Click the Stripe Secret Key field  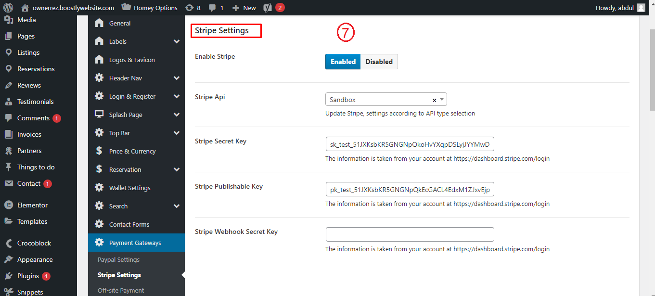[410, 144]
